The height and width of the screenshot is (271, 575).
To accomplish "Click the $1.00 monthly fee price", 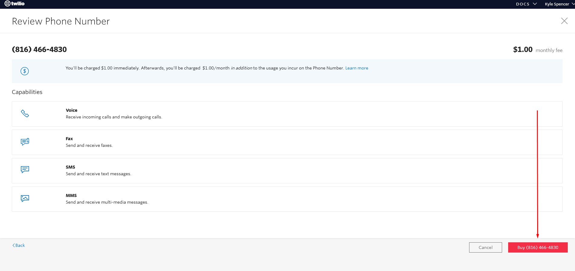I will tap(523, 50).
